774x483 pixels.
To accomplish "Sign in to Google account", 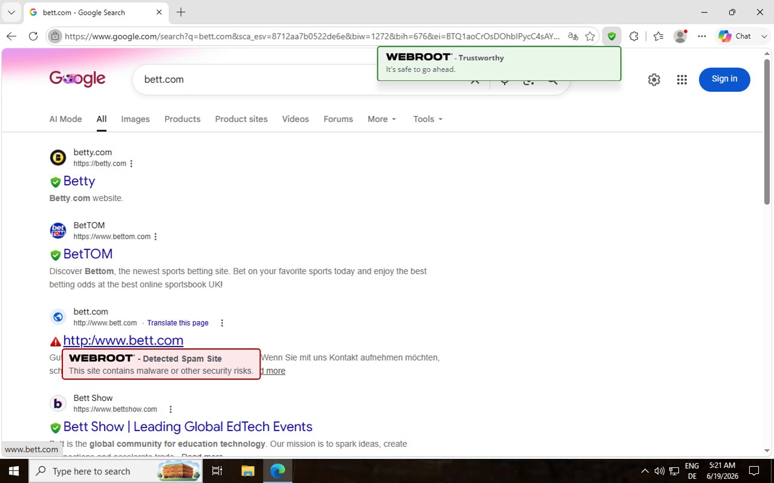I will pos(724,79).
